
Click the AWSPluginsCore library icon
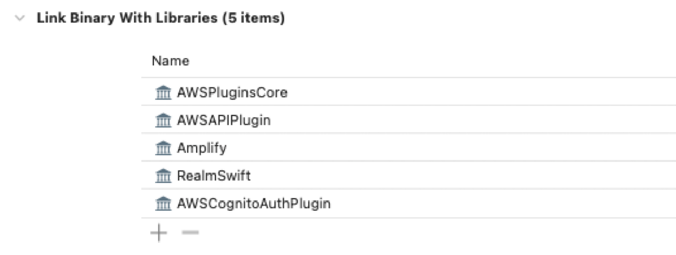163,93
